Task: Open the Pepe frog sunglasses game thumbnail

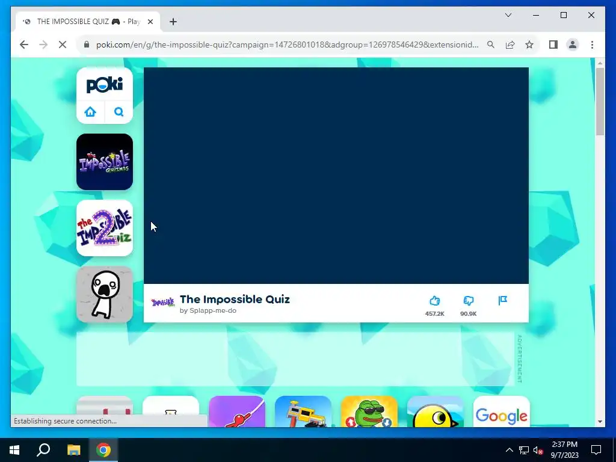Action: [x=369, y=411]
